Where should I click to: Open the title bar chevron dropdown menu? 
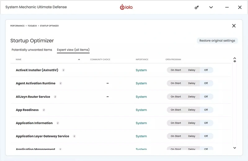pyautogui.click(x=211, y=7)
